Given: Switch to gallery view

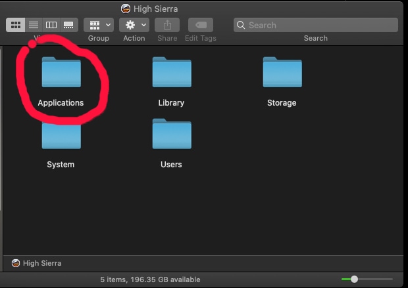Looking at the screenshot, I should tap(68, 25).
